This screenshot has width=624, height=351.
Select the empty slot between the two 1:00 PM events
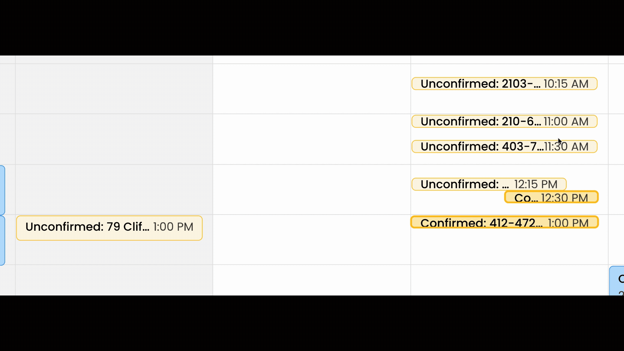point(311,239)
